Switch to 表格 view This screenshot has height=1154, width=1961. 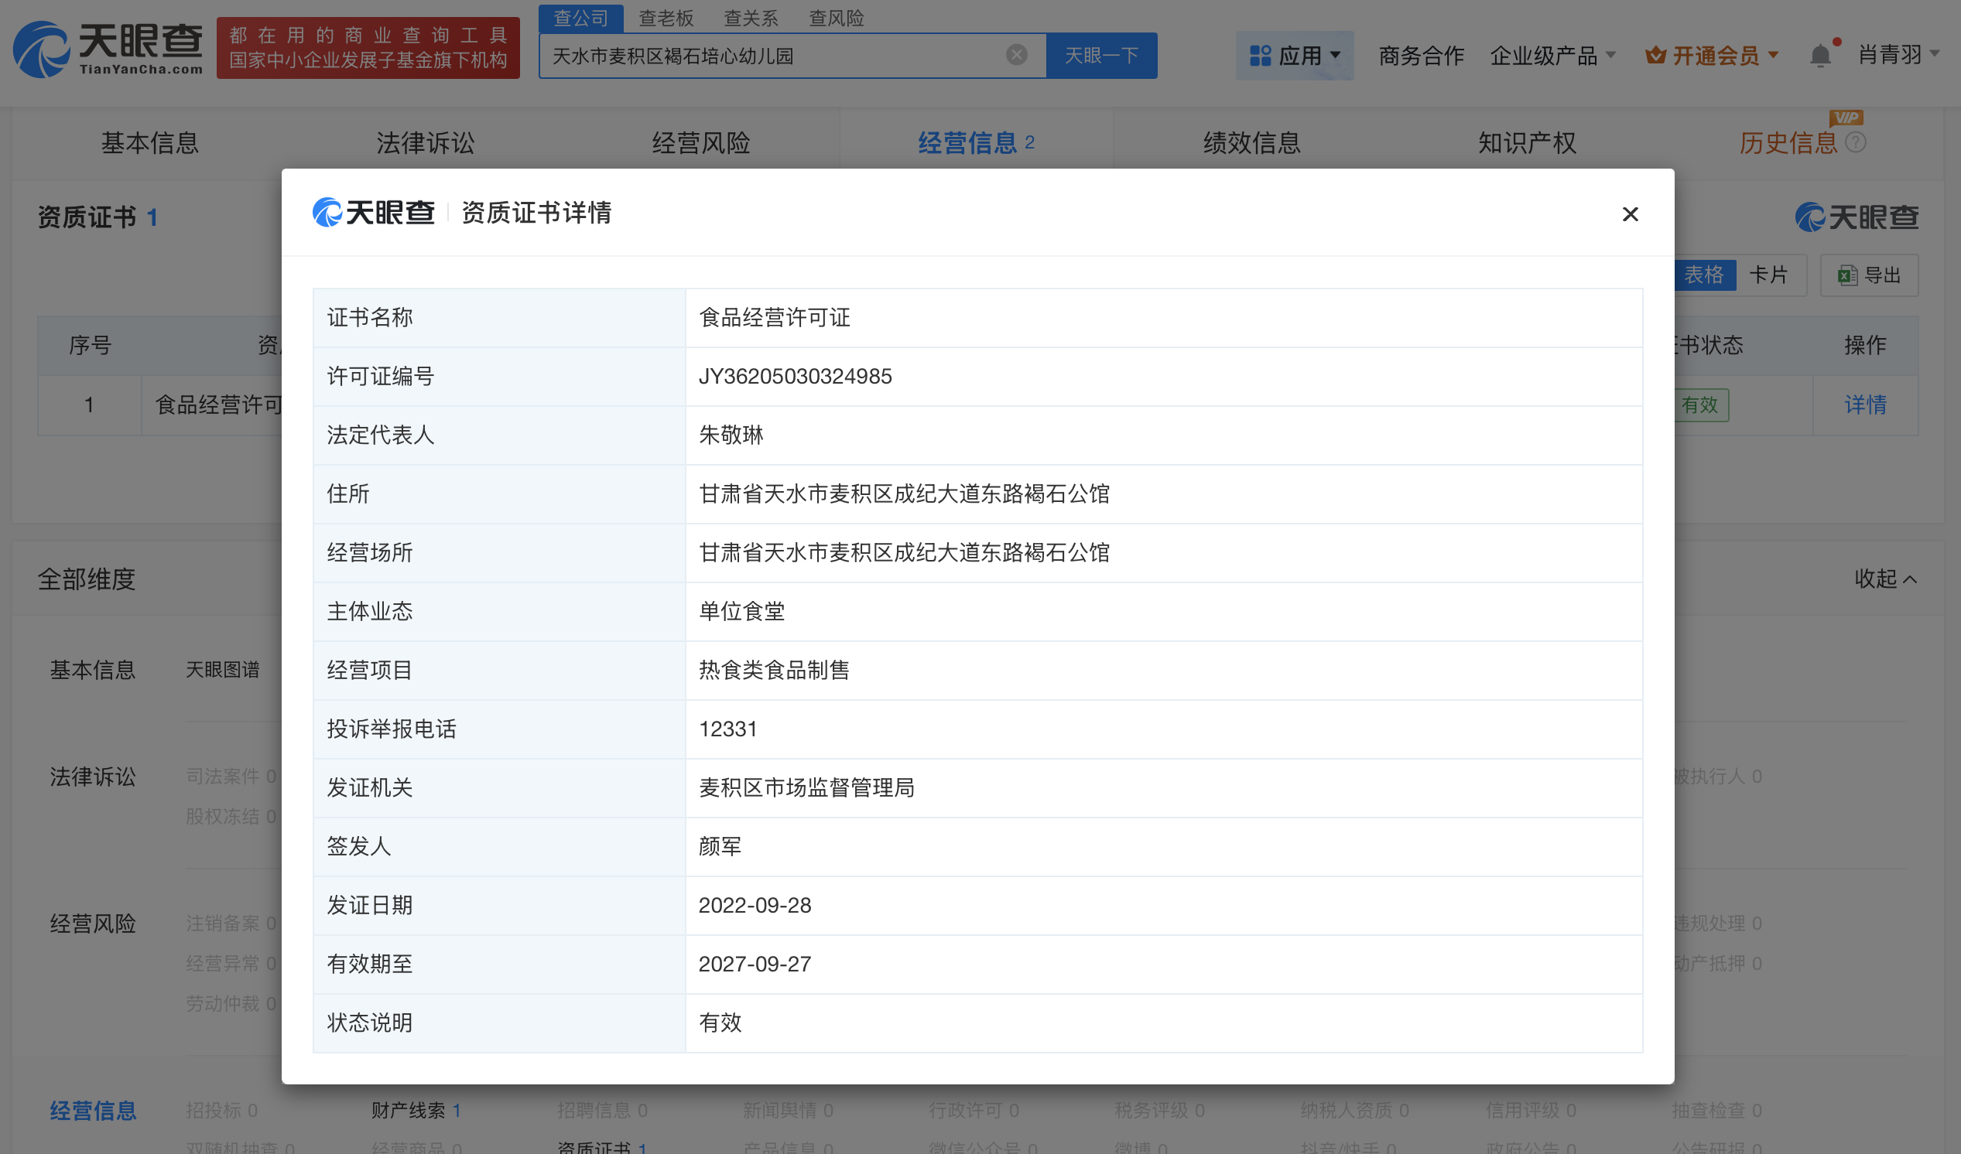tap(1703, 275)
